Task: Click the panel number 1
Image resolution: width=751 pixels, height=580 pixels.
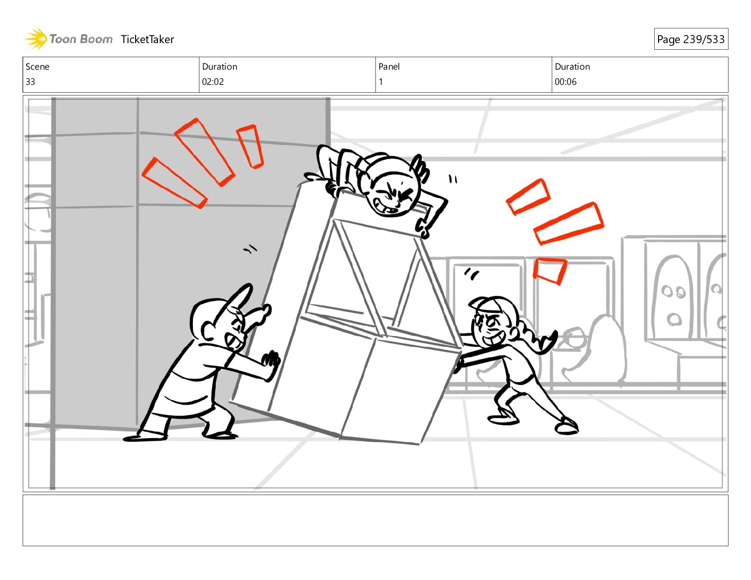Action: (381, 82)
